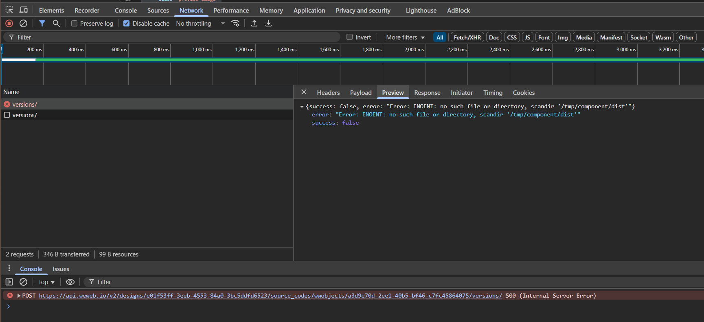The width and height of the screenshot is (704, 322).
Task: Toggle the device toolbar icon
Action: pos(24,10)
